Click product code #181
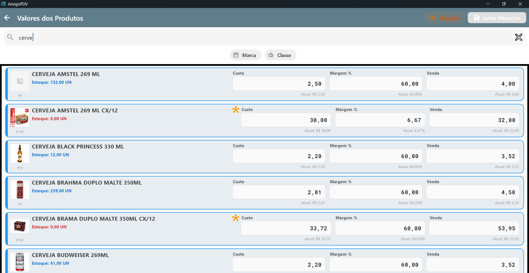529x273 pixels. point(20,240)
